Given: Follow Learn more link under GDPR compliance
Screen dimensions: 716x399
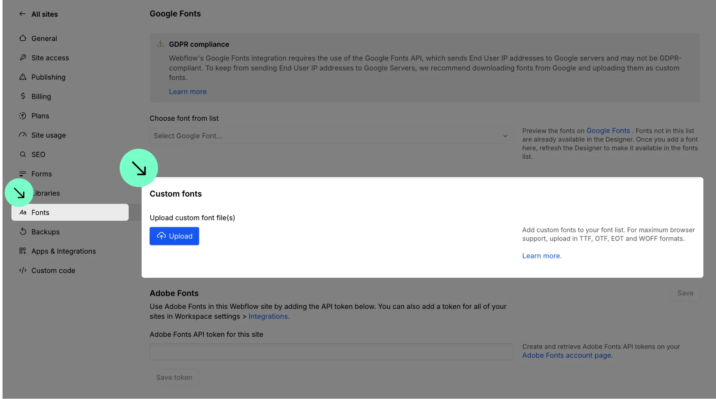Looking at the screenshot, I should point(188,91).
